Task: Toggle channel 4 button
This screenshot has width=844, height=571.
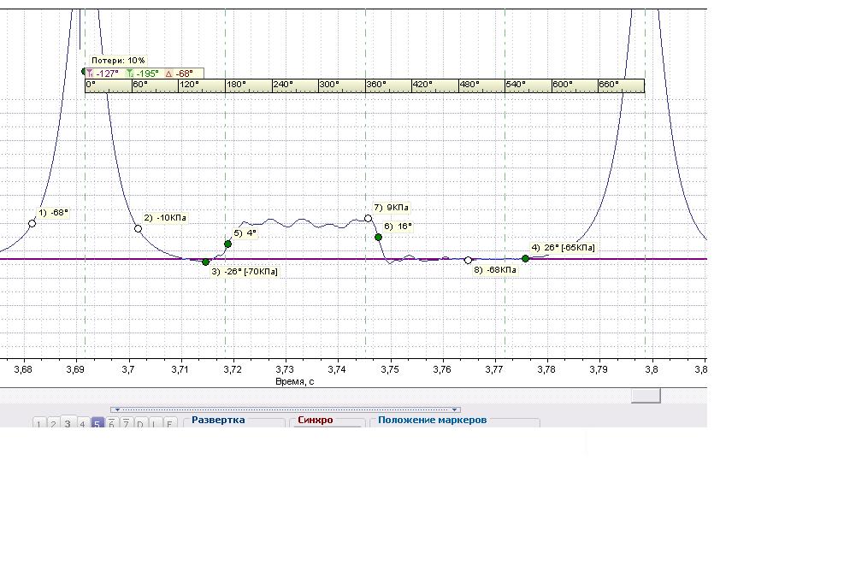Action: [x=82, y=423]
